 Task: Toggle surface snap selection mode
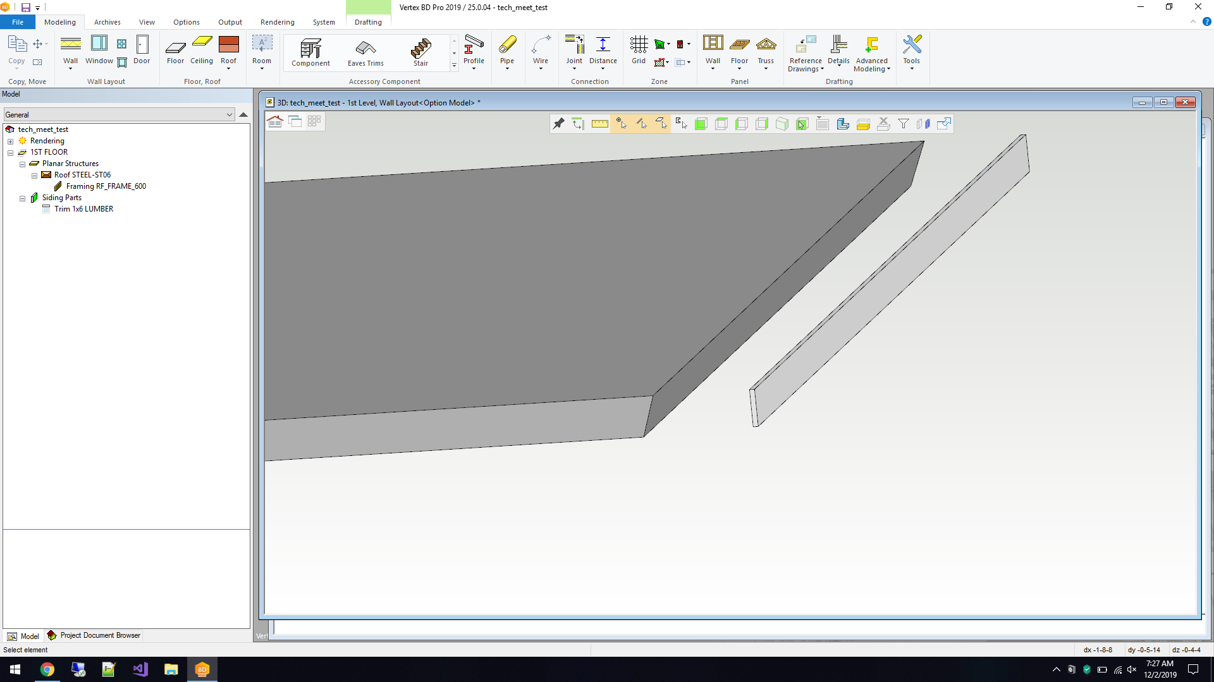[x=661, y=124]
